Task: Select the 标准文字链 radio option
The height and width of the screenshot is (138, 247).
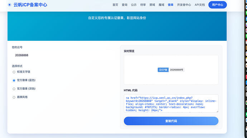Action: click(x=14, y=72)
